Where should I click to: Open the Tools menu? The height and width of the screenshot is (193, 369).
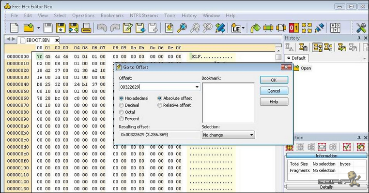tap(170, 15)
